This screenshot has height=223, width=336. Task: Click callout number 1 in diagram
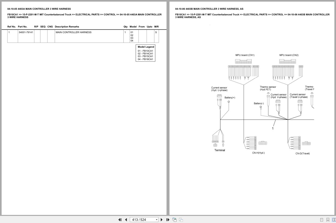[273, 128]
